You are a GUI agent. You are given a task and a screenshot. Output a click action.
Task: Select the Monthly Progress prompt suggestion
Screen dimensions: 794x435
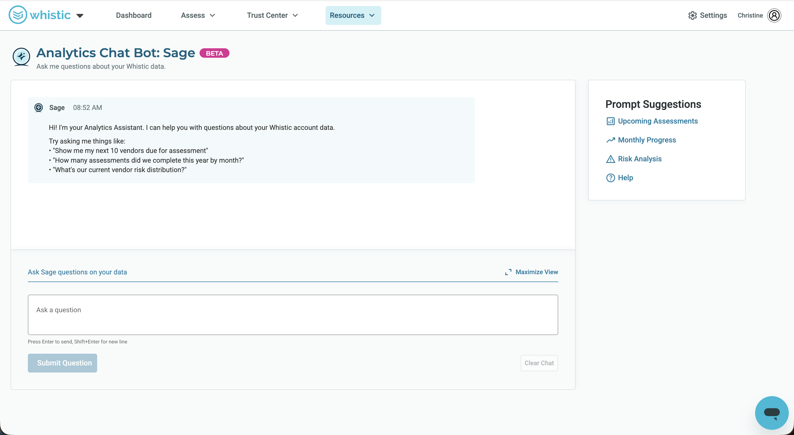[x=647, y=140]
